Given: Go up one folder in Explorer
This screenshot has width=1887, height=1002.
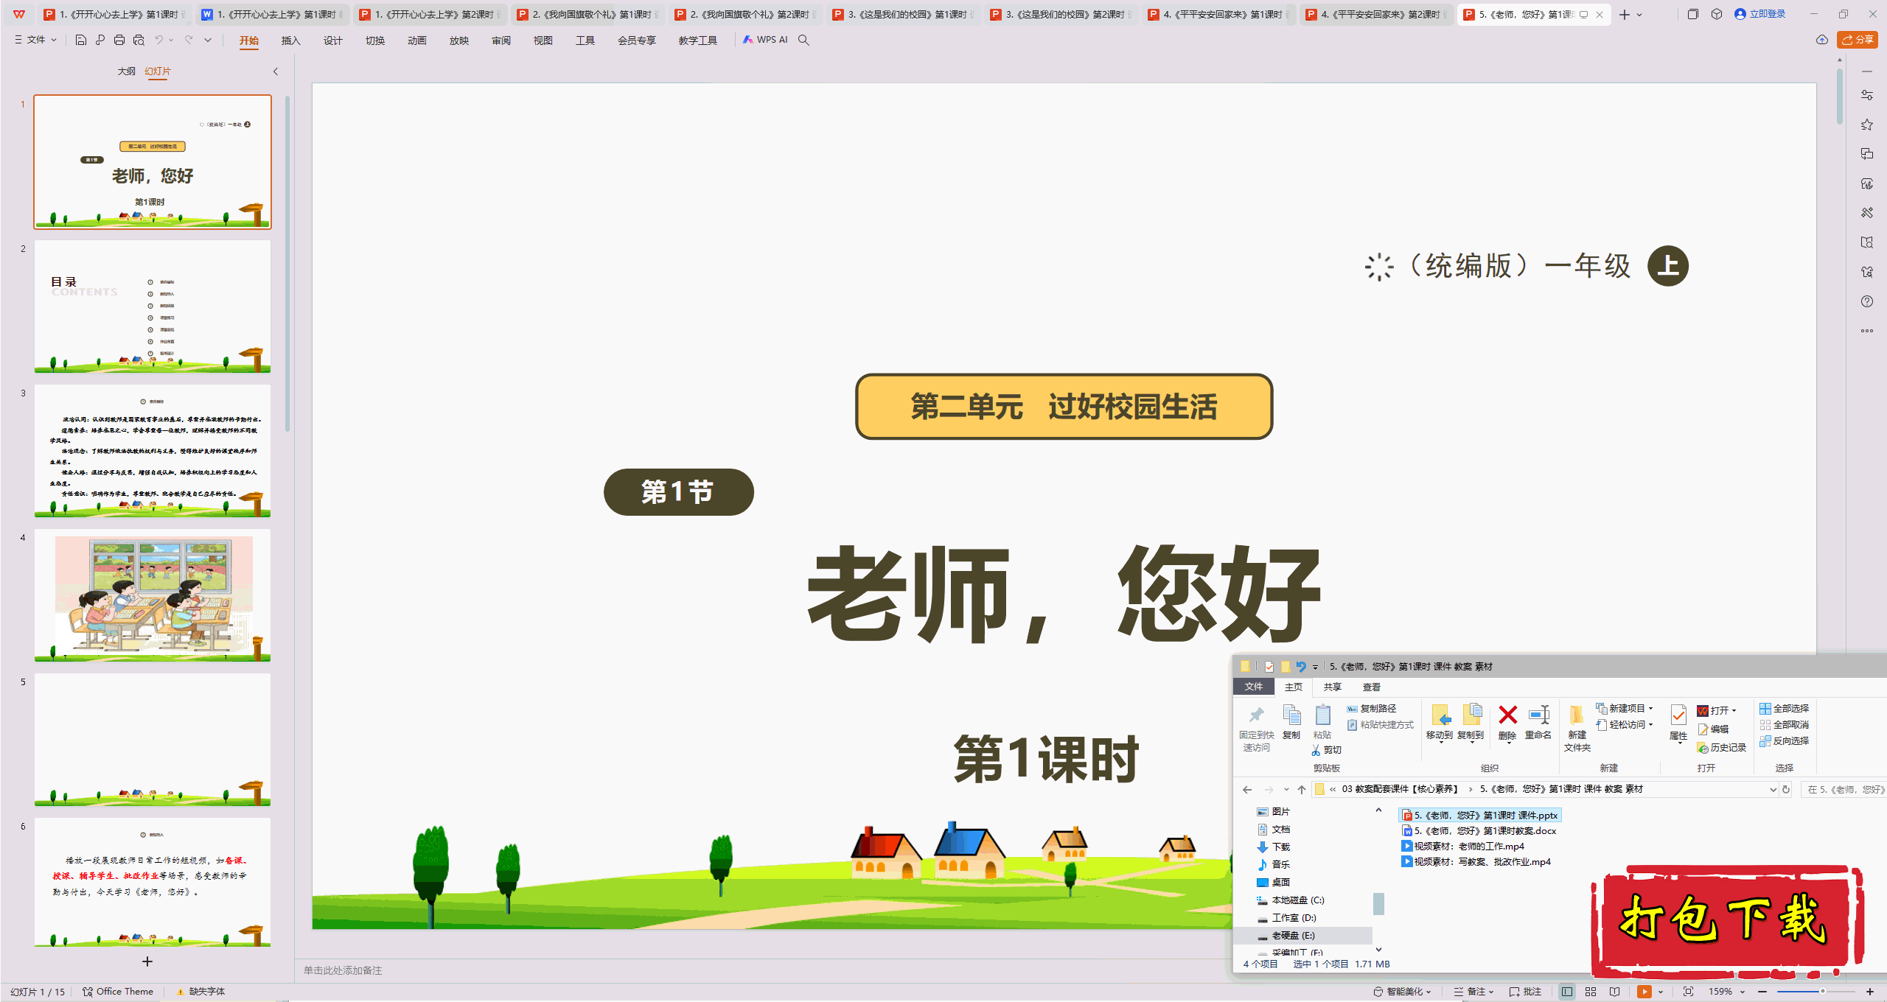Looking at the screenshot, I should click(x=1302, y=790).
